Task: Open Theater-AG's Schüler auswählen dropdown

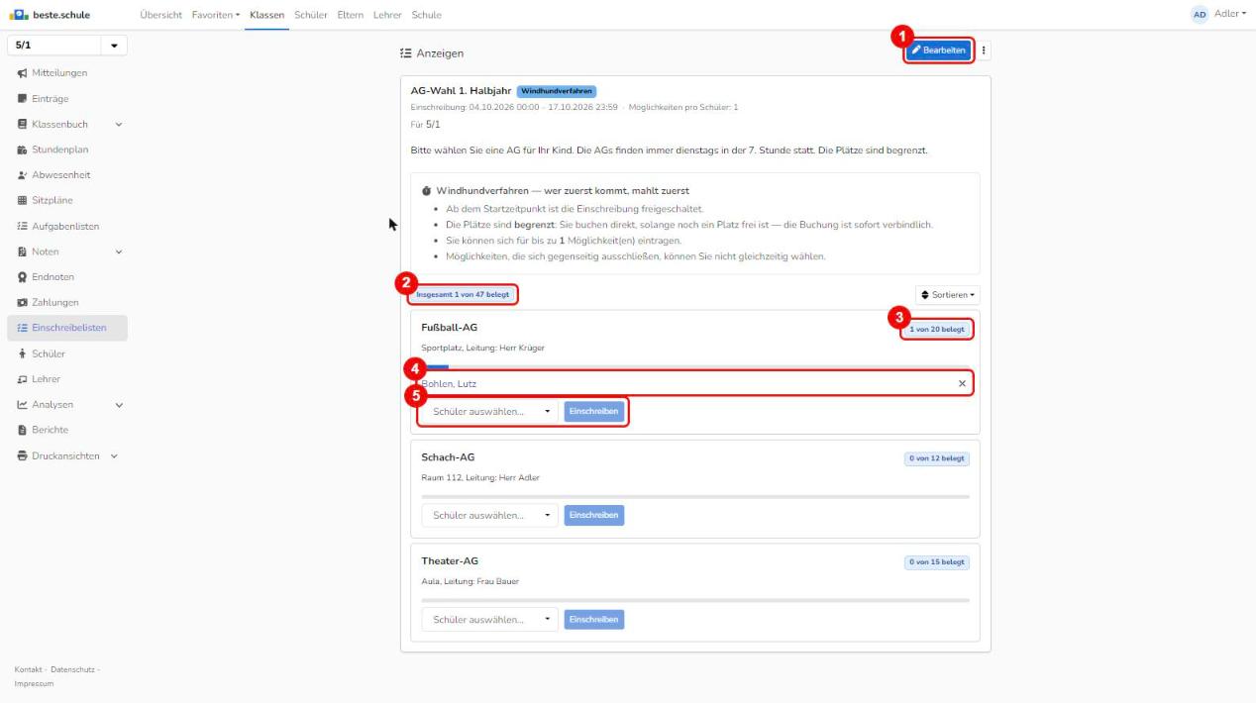Action: [x=490, y=619]
